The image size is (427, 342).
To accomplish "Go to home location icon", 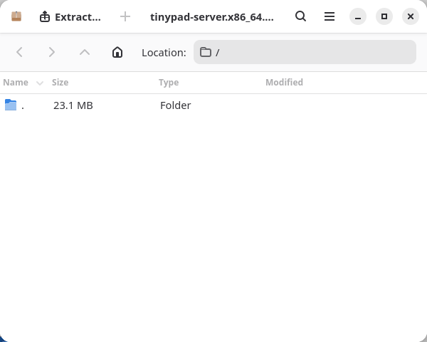I will (117, 52).
